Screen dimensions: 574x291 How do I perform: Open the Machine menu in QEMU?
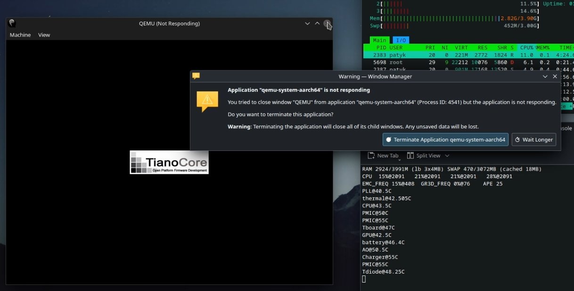coord(20,35)
